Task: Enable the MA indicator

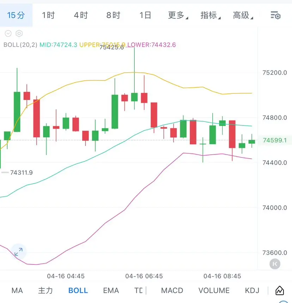Action: click(17, 290)
